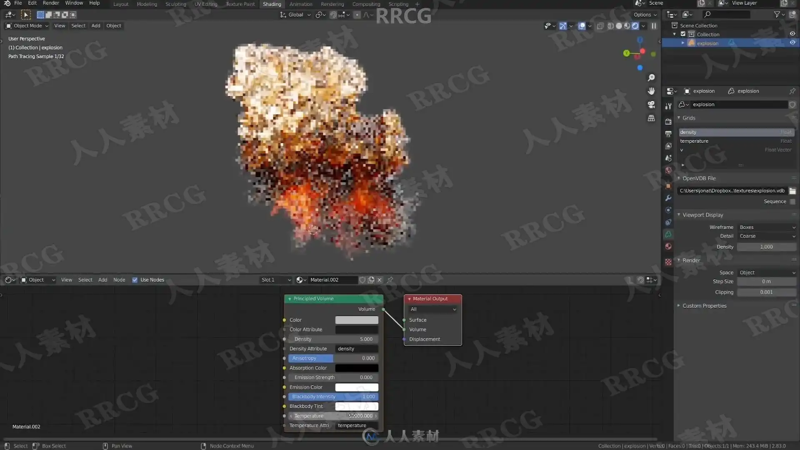
Task: Open the Render menu
Action: pos(51,3)
